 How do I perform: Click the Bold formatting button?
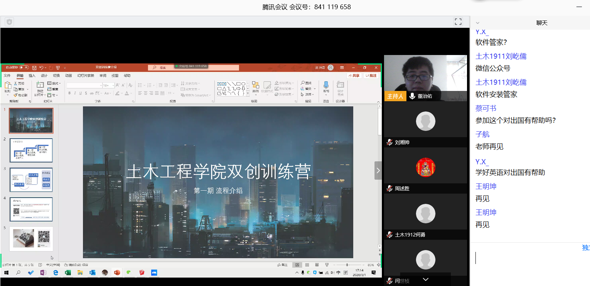click(69, 93)
